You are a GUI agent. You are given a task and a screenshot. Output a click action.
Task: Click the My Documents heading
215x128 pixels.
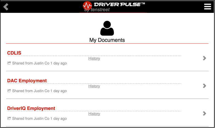coord(107,40)
